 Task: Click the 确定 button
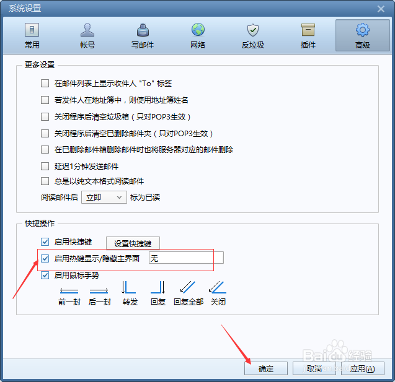coord(266,368)
